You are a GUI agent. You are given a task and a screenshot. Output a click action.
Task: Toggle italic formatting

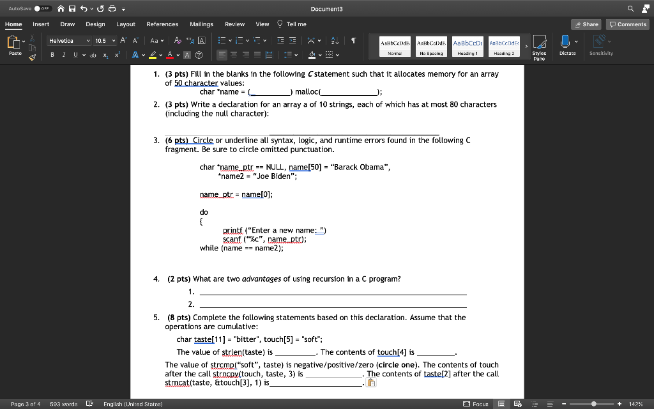click(63, 54)
